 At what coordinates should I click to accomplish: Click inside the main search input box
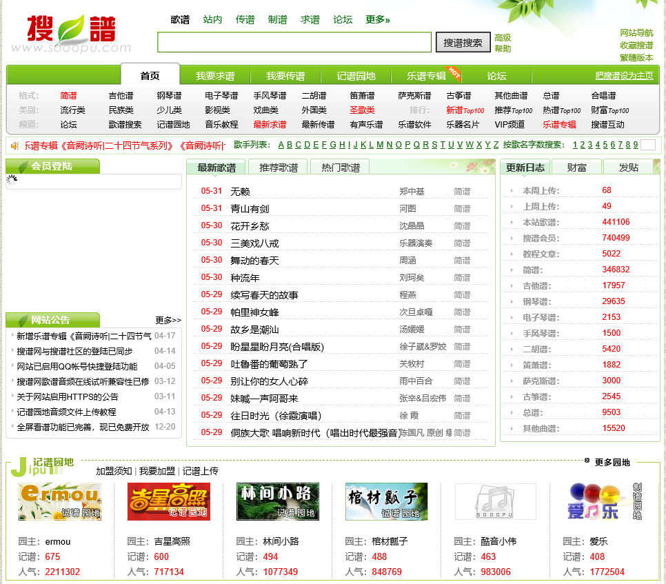tap(294, 42)
